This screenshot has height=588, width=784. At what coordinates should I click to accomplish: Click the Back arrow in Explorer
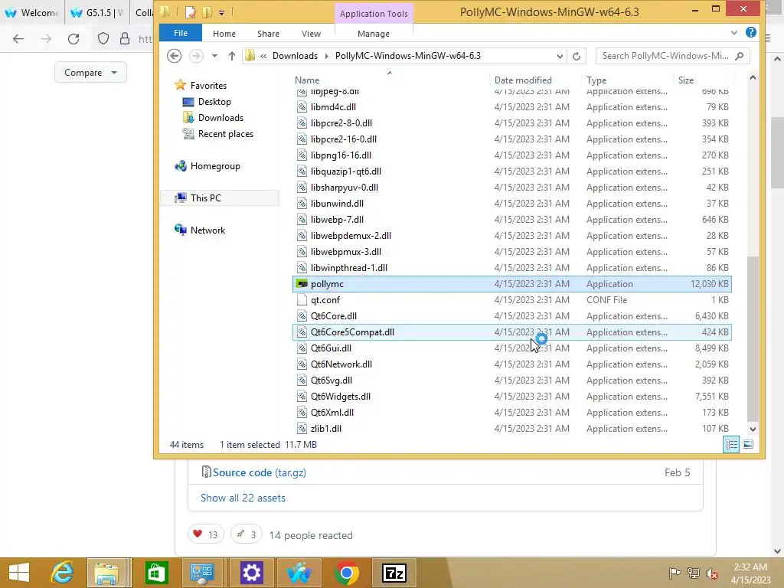tap(174, 55)
